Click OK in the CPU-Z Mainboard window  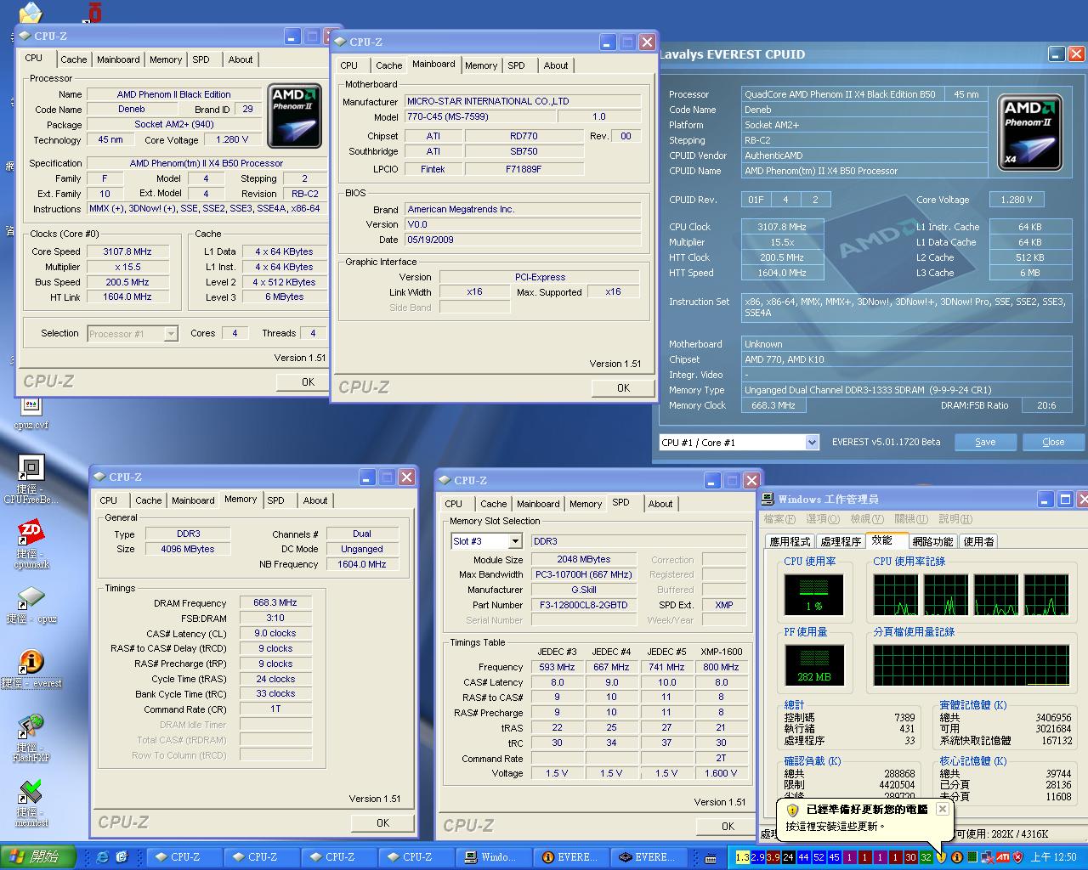tap(623, 387)
